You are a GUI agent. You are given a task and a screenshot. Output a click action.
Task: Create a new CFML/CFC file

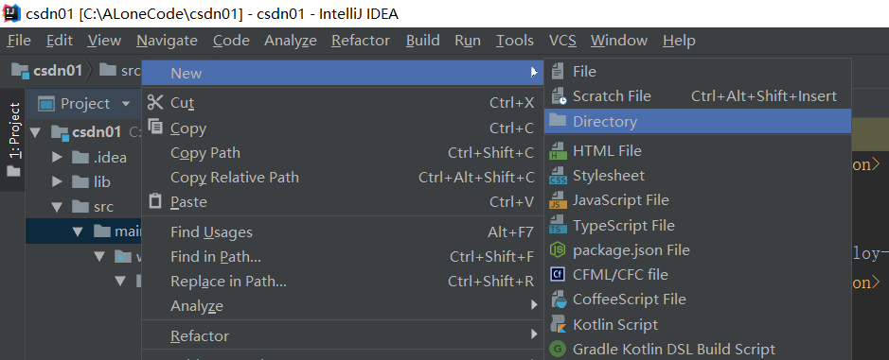[698, 275]
